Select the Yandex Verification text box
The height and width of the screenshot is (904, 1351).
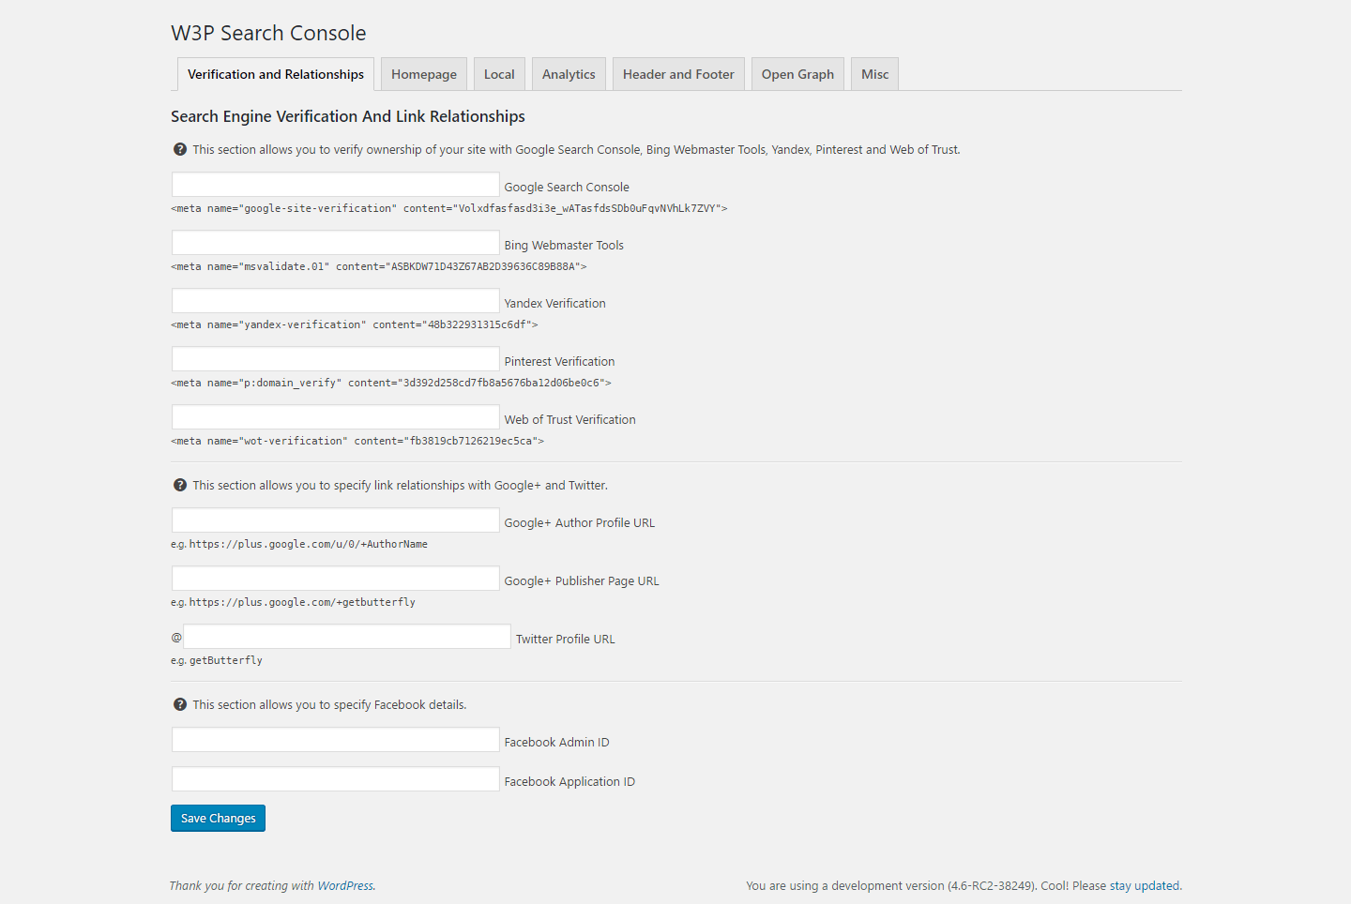[x=335, y=301]
